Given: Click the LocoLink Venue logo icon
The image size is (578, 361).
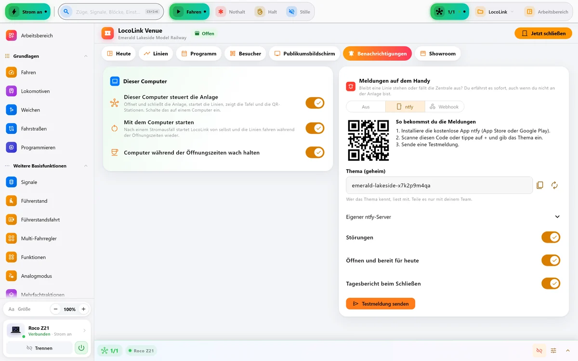Looking at the screenshot, I should click(107, 33).
